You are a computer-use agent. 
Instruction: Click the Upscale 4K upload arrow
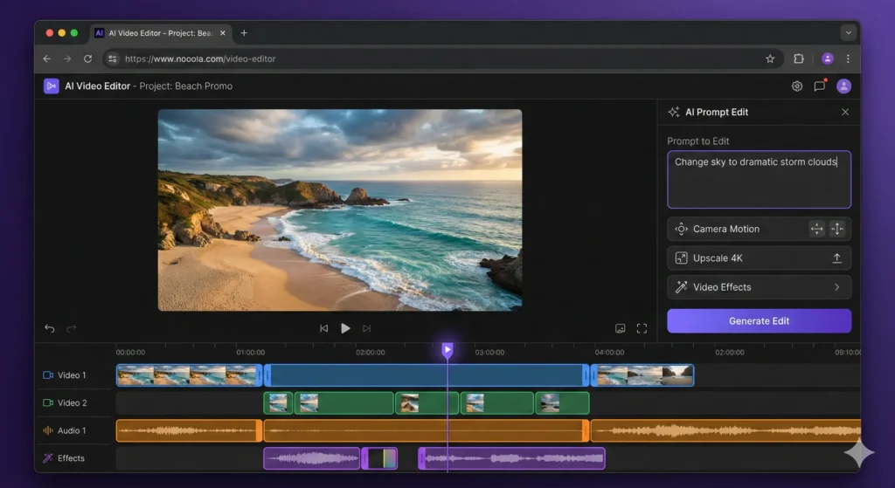point(836,258)
